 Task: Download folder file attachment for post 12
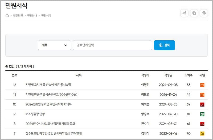point(202,85)
